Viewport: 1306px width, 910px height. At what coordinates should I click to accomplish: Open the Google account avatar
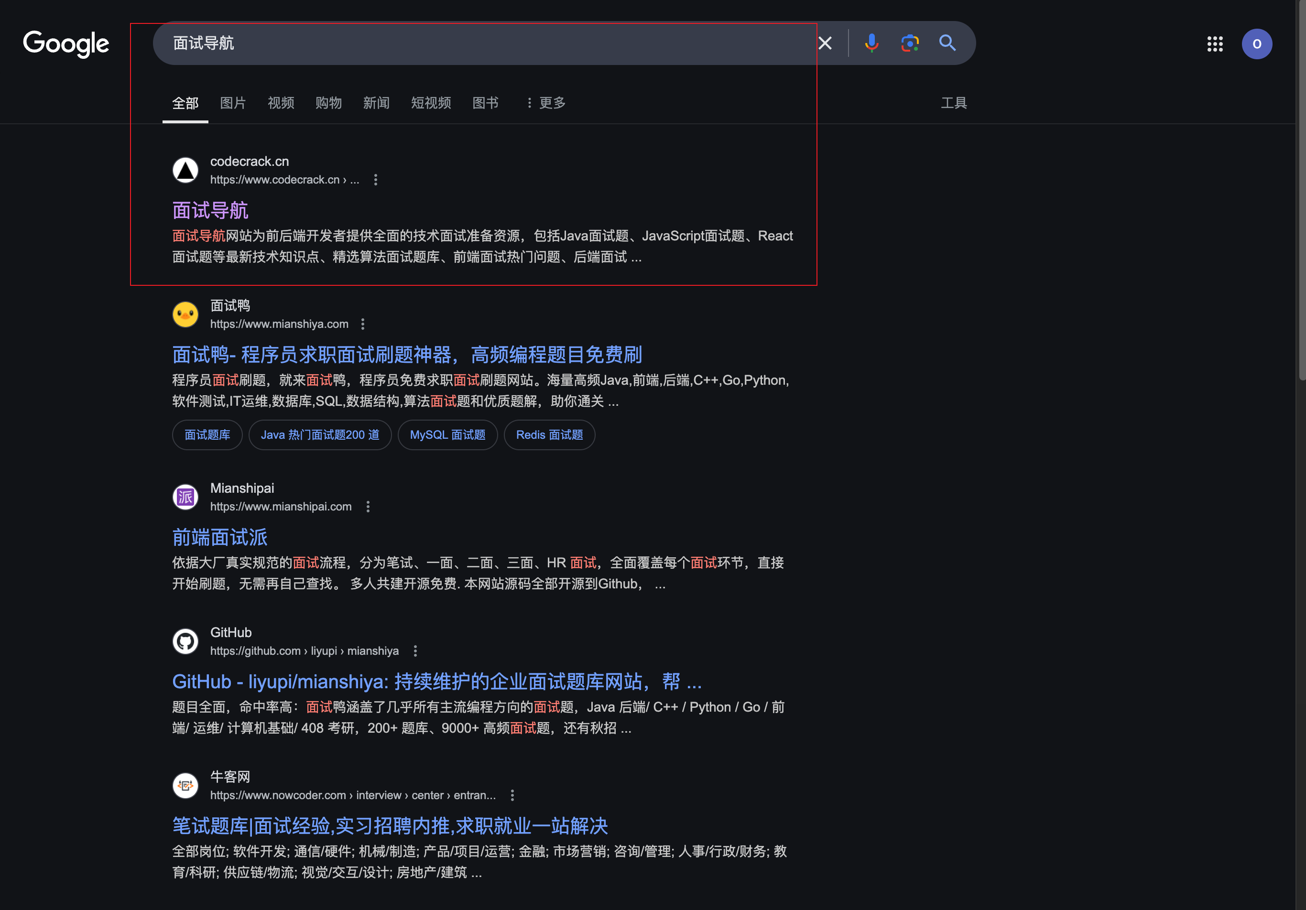click(1256, 44)
